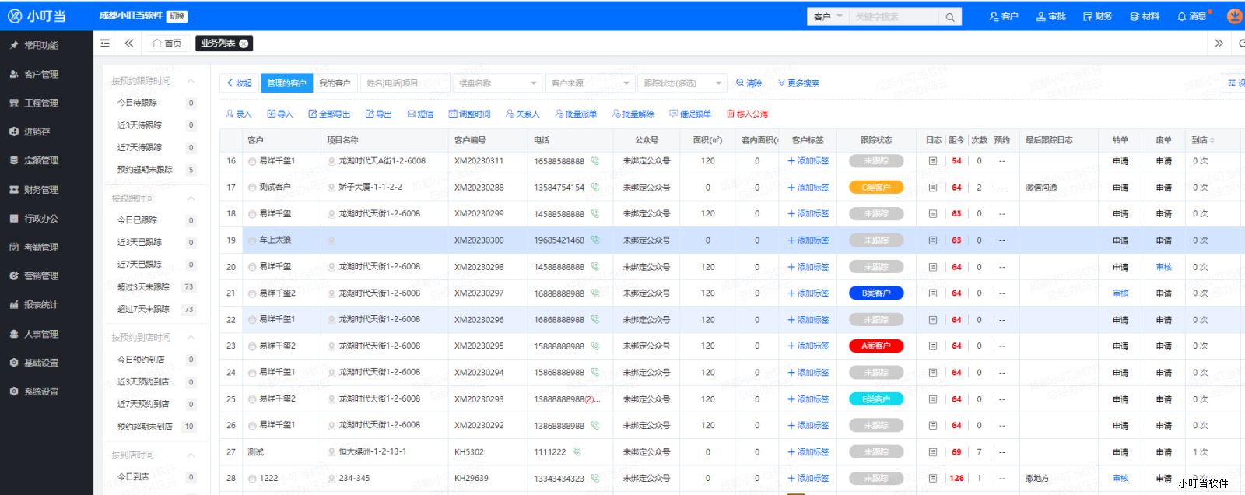Viewport: 1245px width, 495px height.
Task: Click the B类客户 blue status tag
Action: (876, 293)
